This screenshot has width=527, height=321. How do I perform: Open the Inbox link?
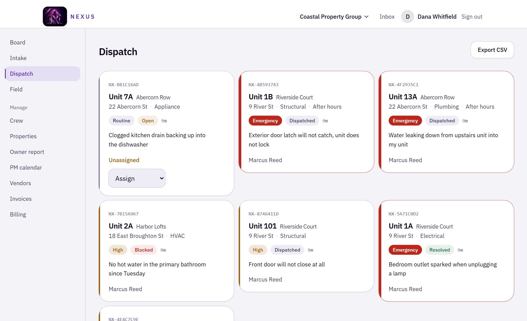pyautogui.click(x=387, y=17)
